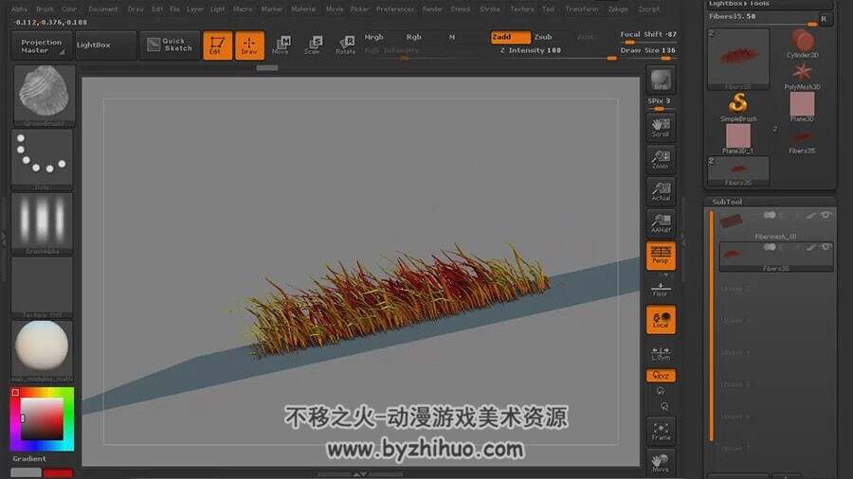Select the Fibermesh_01 subtool
This screenshot has width=853, height=479.
[776, 225]
